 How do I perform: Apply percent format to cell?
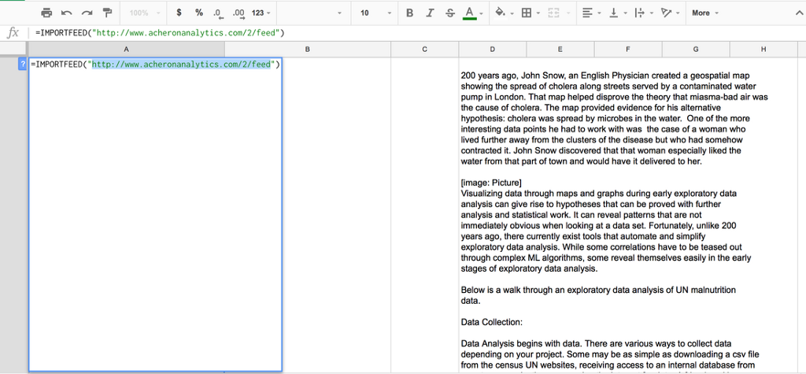[199, 13]
